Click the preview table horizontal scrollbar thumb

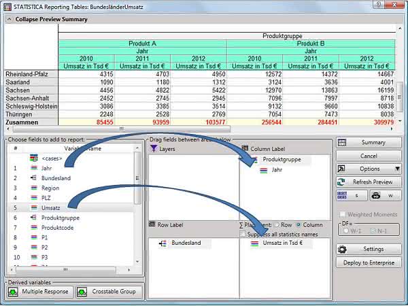pos(122,129)
